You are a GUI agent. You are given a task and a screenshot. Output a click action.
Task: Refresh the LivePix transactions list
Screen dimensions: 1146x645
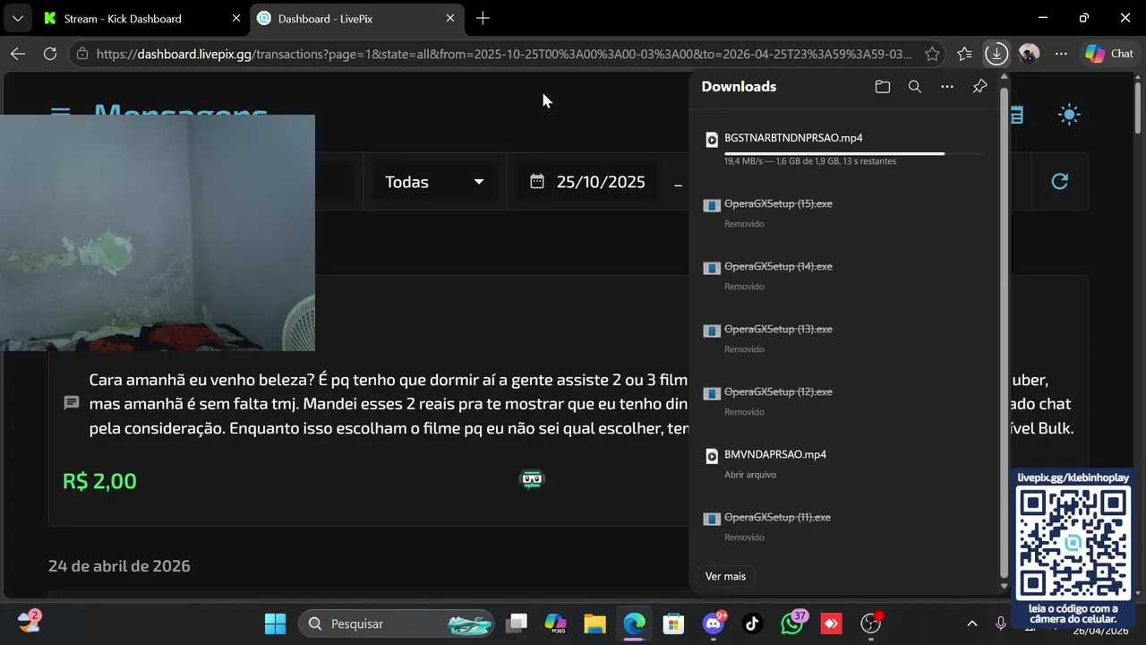pyautogui.click(x=1060, y=182)
